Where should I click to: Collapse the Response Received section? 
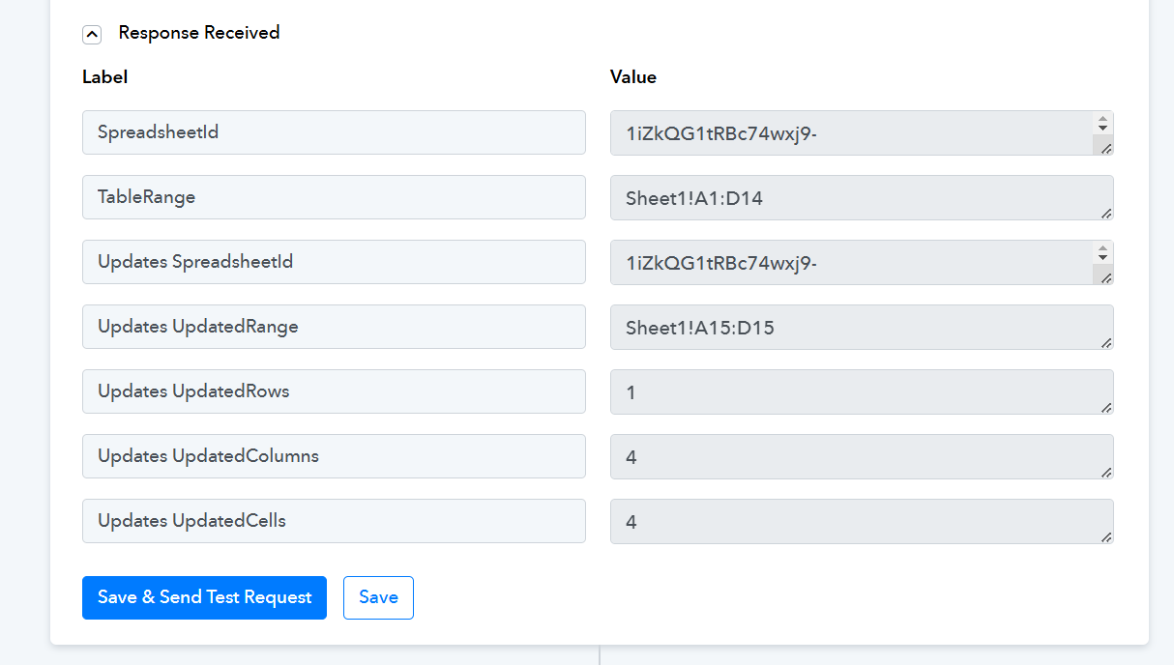click(92, 35)
